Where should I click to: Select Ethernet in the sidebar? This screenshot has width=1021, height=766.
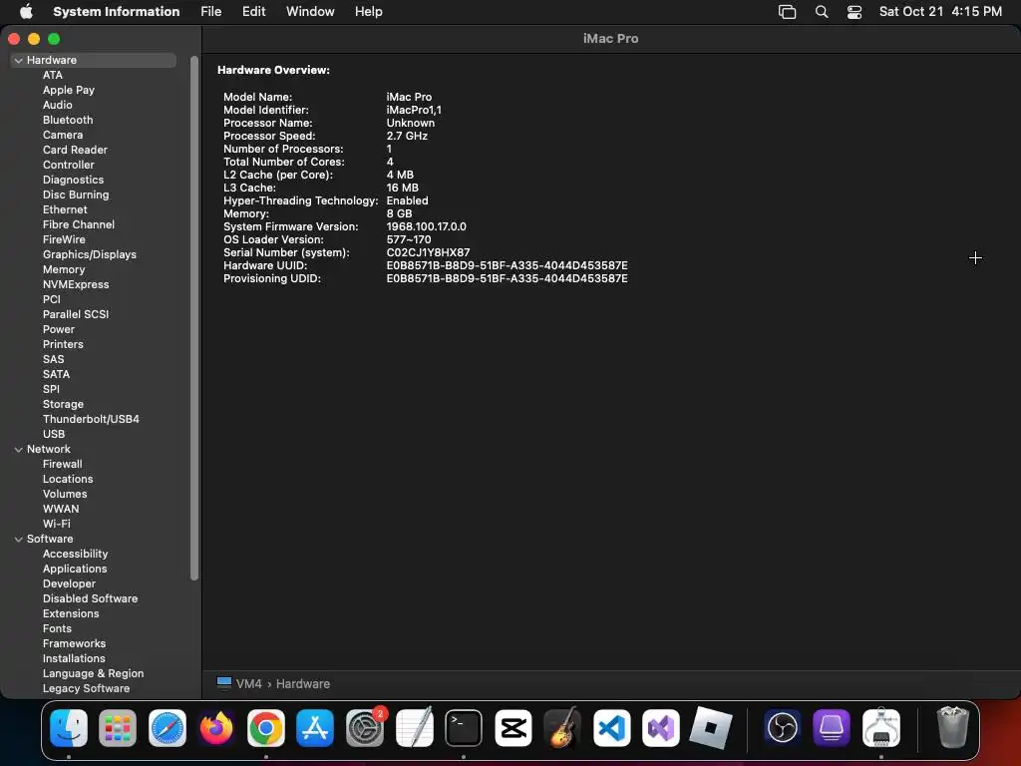[65, 209]
